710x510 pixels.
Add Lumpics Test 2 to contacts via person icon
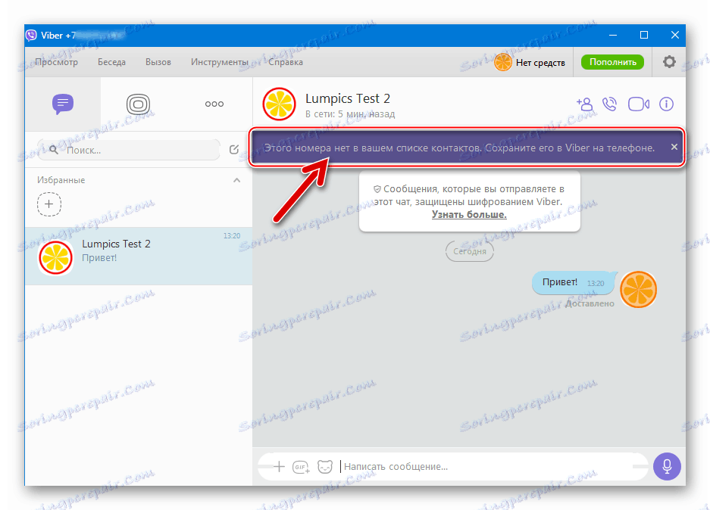(584, 104)
